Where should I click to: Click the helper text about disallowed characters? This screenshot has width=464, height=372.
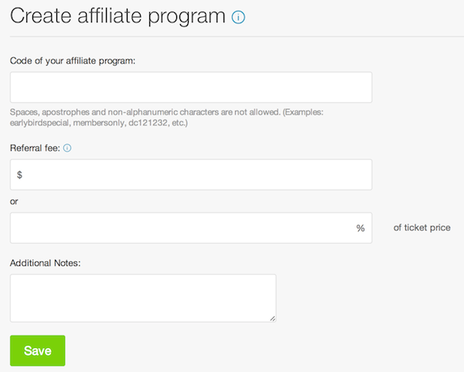(166, 118)
